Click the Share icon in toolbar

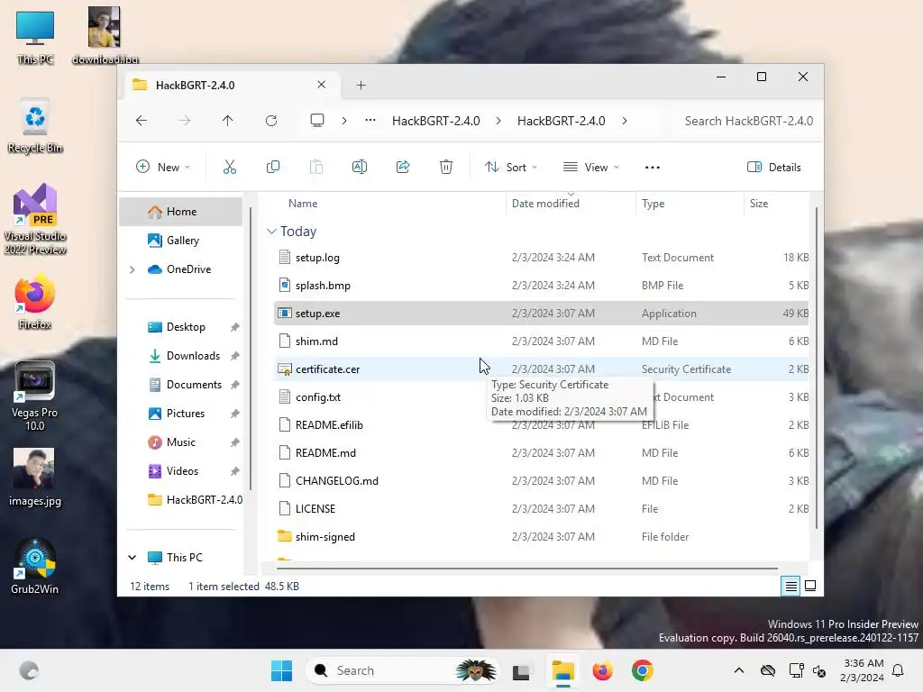point(403,167)
